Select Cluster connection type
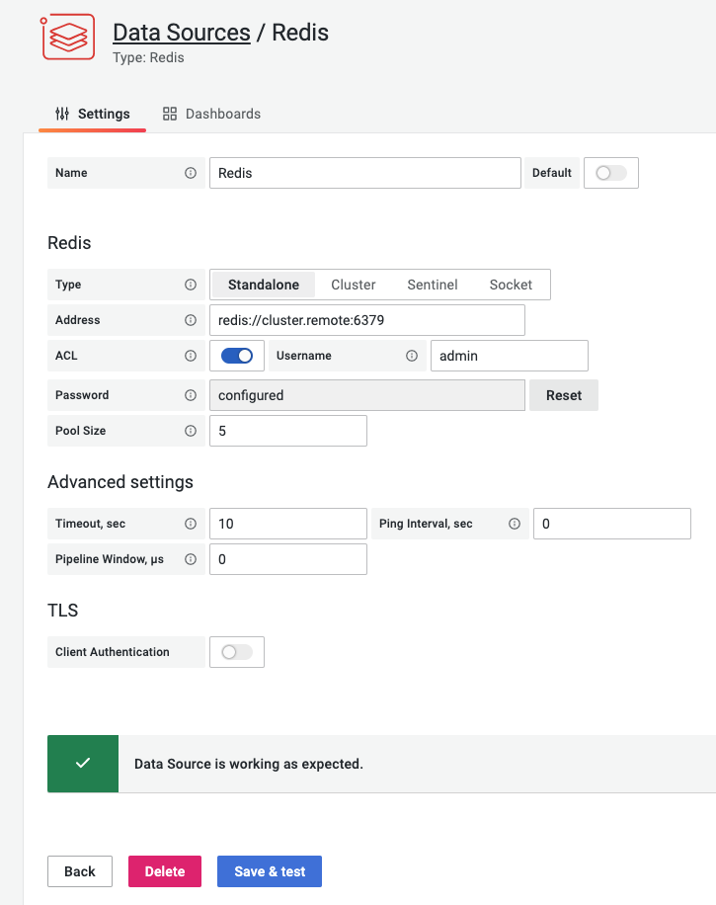This screenshot has width=716, height=905. point(354,285)
